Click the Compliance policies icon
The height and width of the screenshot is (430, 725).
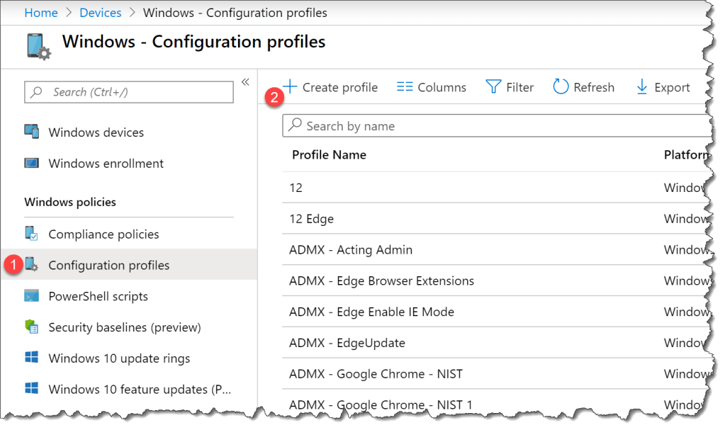pyautogui.click(x=31, y=234)
